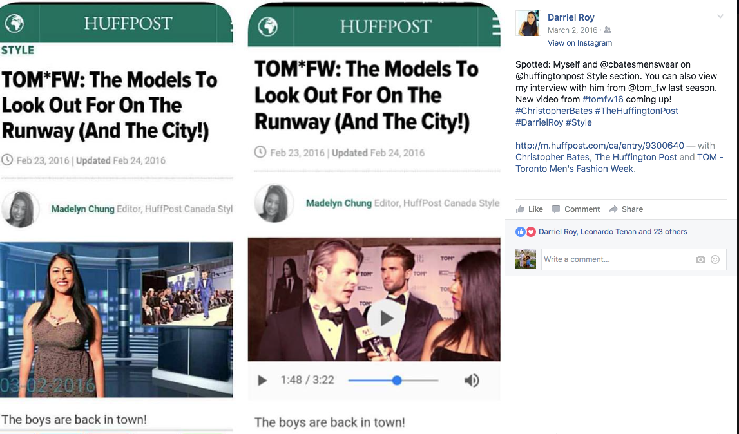Viewport: 739px width, 434px height.
Task: Click Madelyn Chung avatar in left article
Action: [x=20, y=209]
